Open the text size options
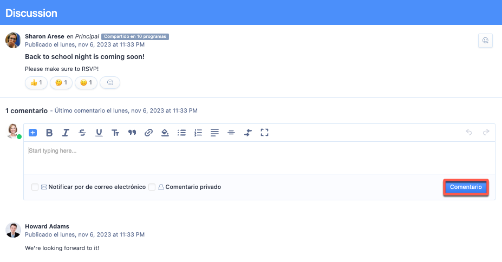 click(115, 133)
